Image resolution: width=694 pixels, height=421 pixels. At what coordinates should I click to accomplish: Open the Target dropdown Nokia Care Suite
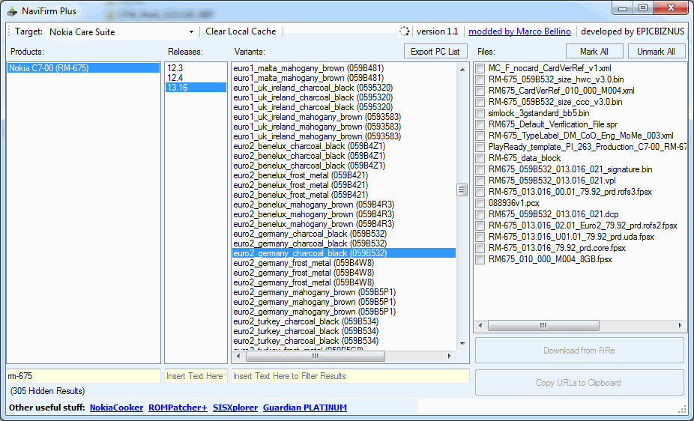click(x=121, y=32)
